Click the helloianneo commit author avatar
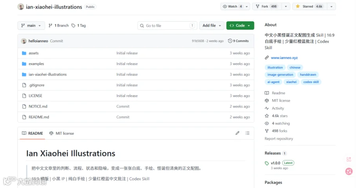This screenshot has height=188, width=356. pos(24,41)
